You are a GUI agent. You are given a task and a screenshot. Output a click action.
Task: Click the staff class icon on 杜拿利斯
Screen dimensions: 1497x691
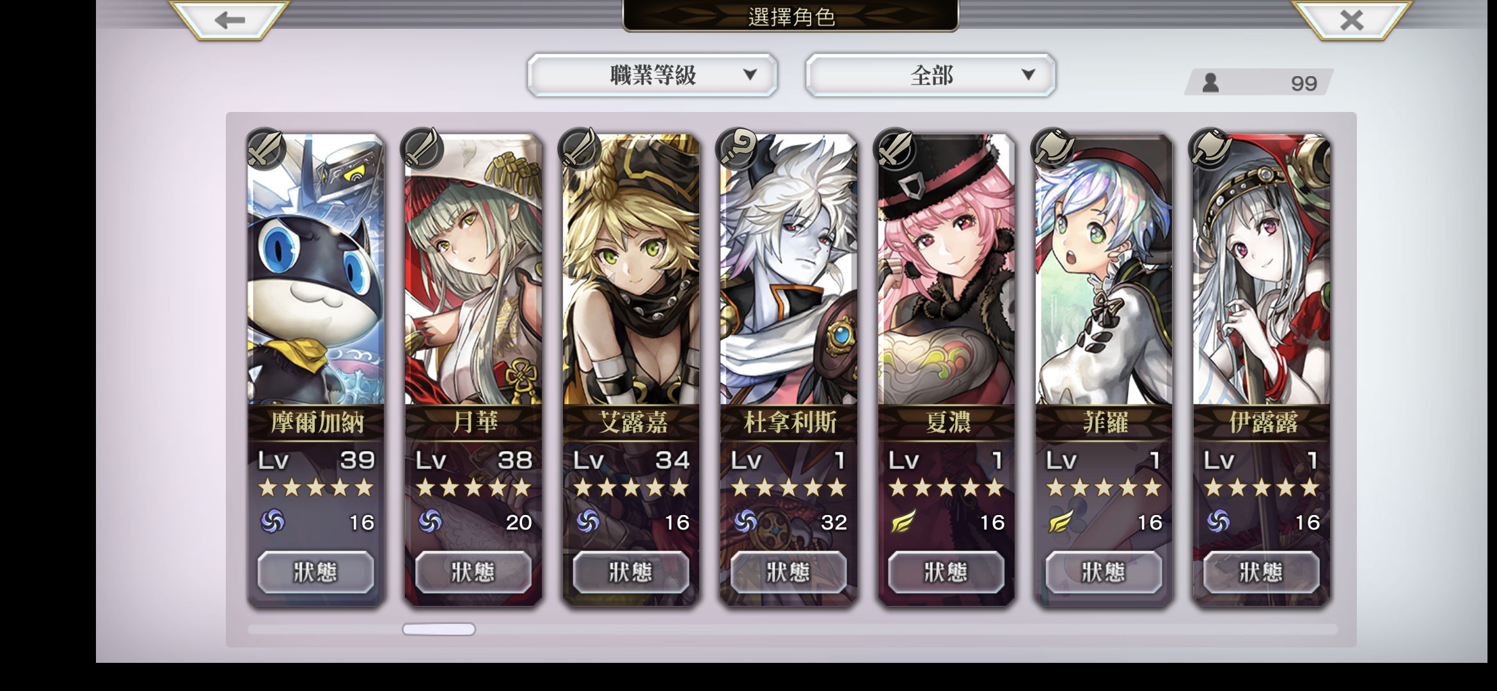coord(739,148)
